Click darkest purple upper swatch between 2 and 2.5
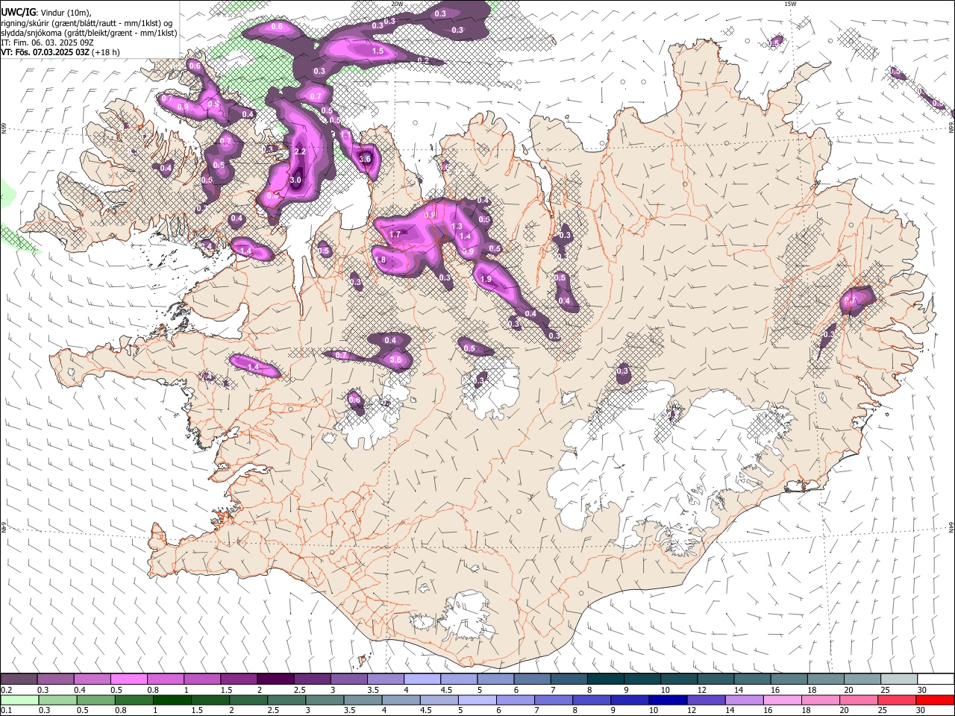955x716 pixels. pos(275,679)
